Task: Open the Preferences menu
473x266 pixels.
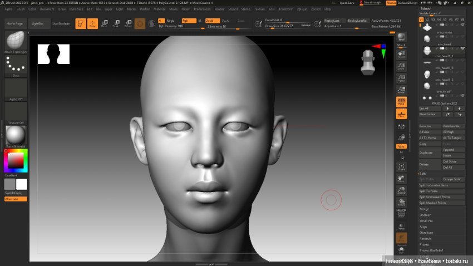Action: pos(202,9)
